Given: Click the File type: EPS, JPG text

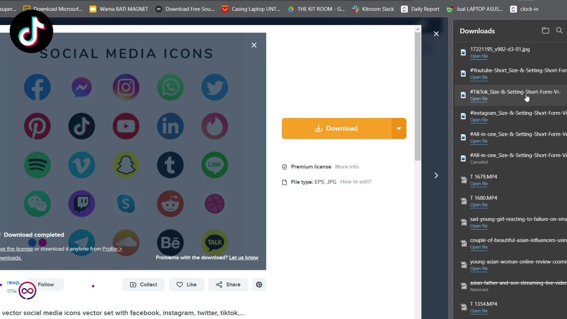Looking at the screenshot, I should (x=314, y=181).
